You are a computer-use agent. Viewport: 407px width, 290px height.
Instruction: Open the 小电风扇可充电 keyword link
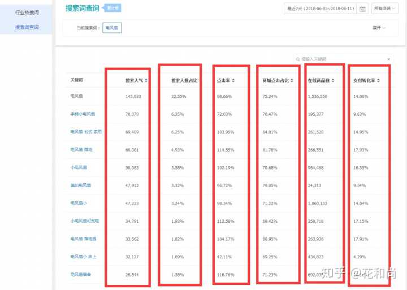click(85, 220)
